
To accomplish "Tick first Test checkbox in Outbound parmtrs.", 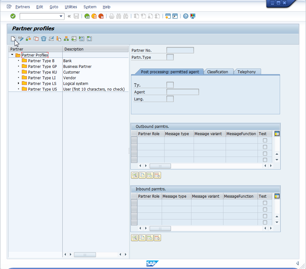I will (x=265, y=140).
